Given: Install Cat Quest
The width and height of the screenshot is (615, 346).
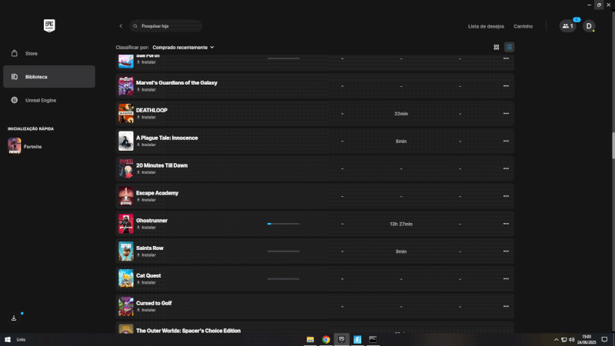Looking at the screenshot, I should 146,282.
